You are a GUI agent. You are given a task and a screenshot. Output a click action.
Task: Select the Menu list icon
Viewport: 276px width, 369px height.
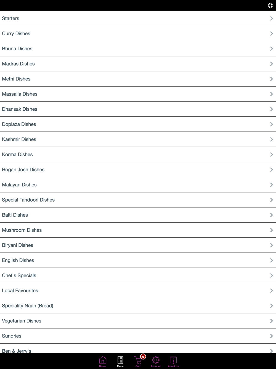click(120, 360)
